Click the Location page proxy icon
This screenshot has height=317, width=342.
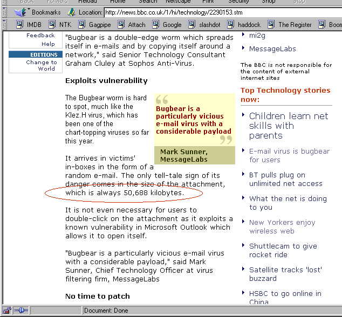tap(71, 12)
